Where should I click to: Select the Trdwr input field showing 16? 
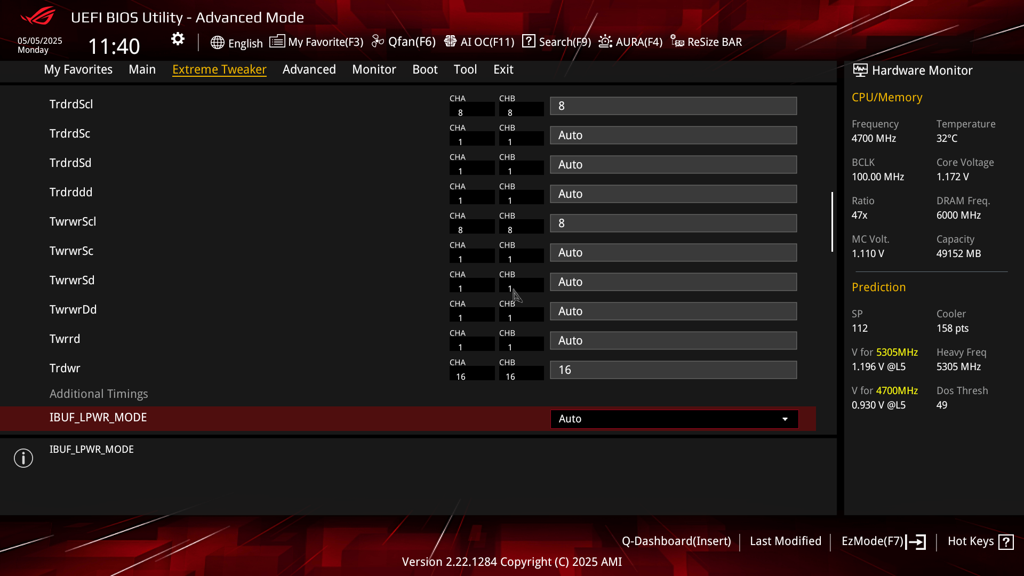click(x=674, y=370)
